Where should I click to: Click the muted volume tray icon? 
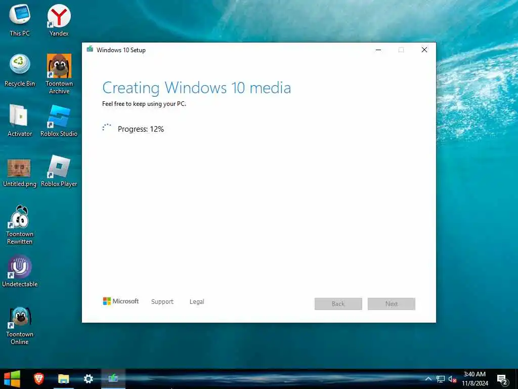(x=452, y=379)
